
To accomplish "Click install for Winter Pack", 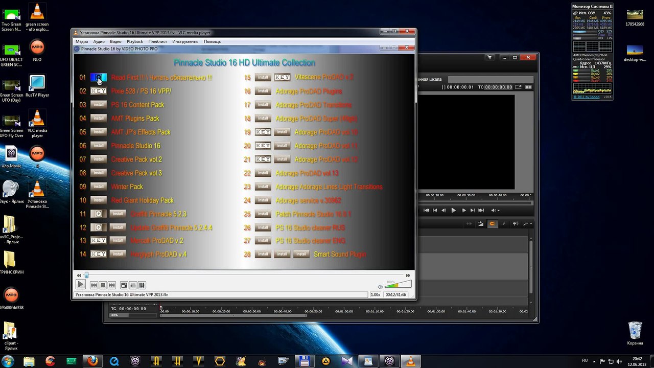I will point(99,187).
